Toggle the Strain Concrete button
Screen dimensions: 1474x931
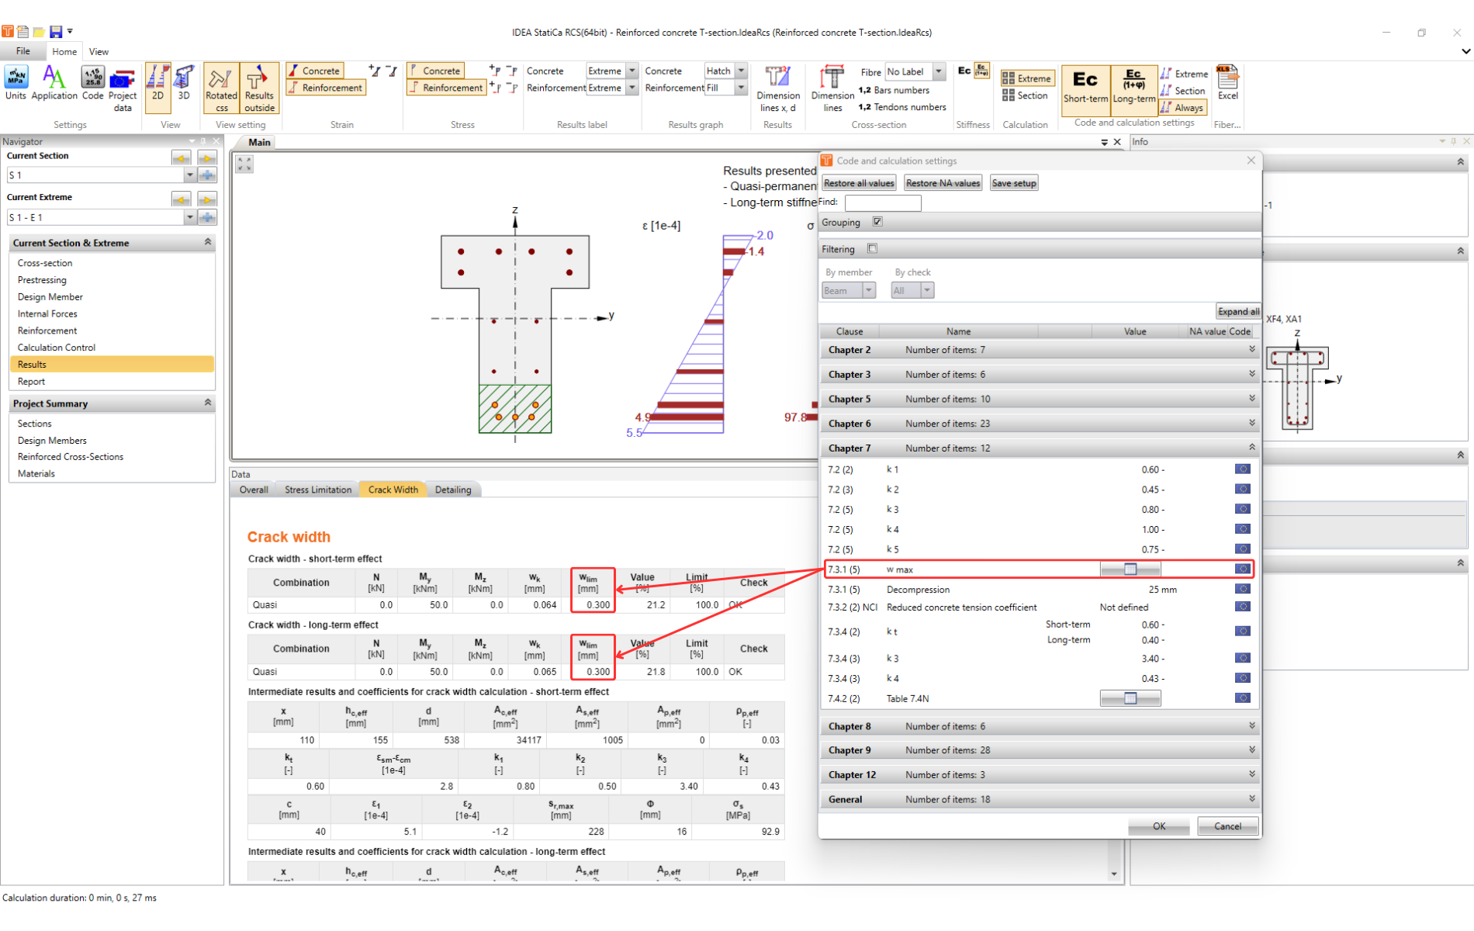point(315,71)
